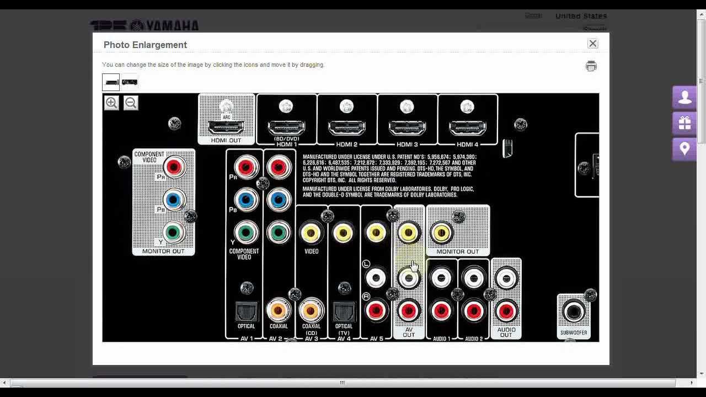
Task: Click the "OPTICAL (TV)" label in the photo
Action: 344,329
